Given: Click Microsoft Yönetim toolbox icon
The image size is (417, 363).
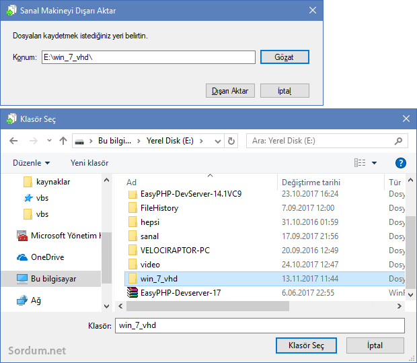Looking at the screenshot, I should click(22, 236).
